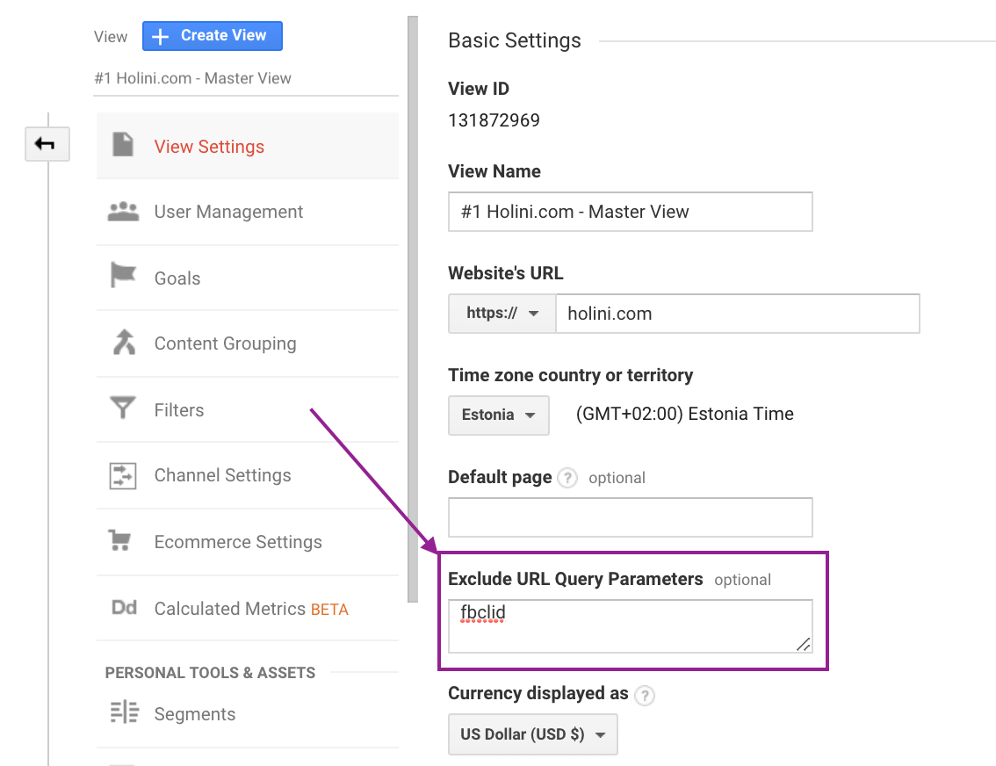The image size is (996, 766).
Task: Click the Content Grouping icon
Action: pos(124,342)
